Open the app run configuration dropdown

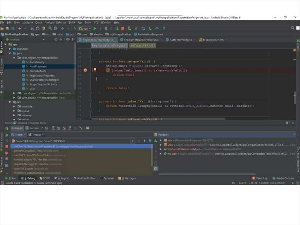click(85, 28)
